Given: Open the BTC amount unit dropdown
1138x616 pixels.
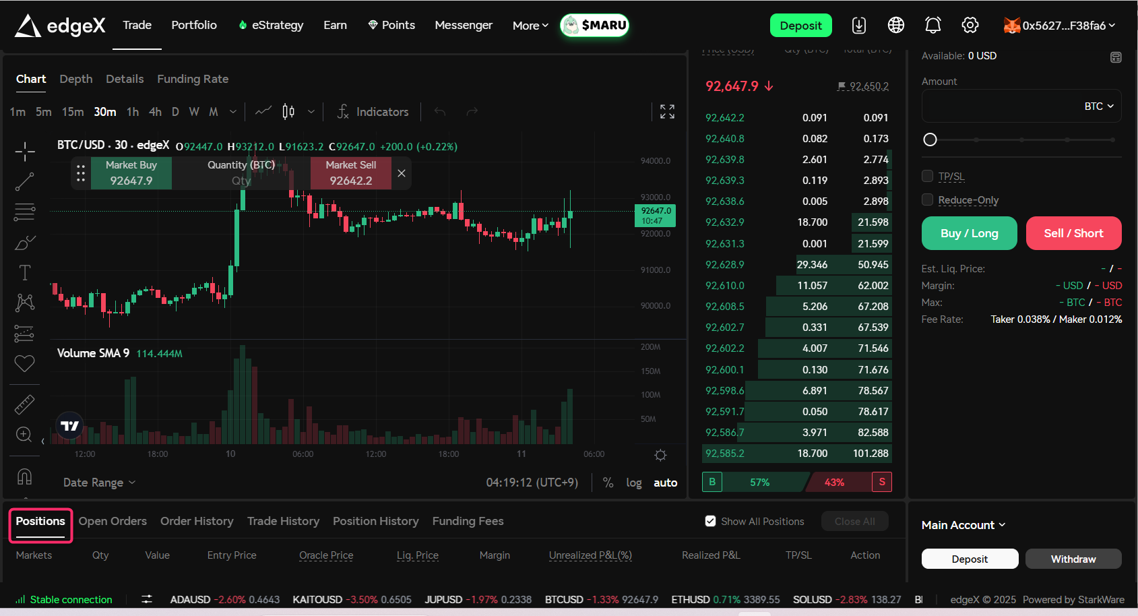Looking at the screenshot, I should pyautogui.click(x=1099, y=106).
